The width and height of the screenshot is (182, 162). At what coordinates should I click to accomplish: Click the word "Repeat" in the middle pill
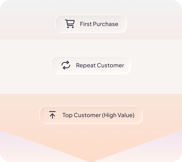(x=86, y=65)
